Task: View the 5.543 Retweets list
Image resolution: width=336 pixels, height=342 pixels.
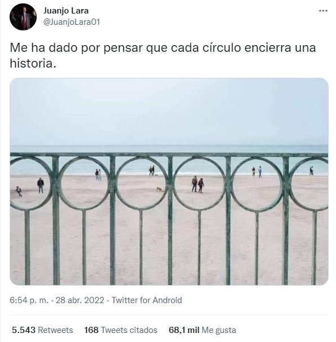Action: pos(42,330)
